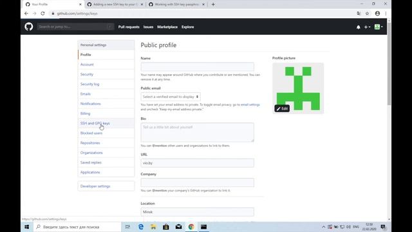Screen dimensions: 412x232
Task: Close the Adding a new SSH key tab
Action: pos(142,5)
